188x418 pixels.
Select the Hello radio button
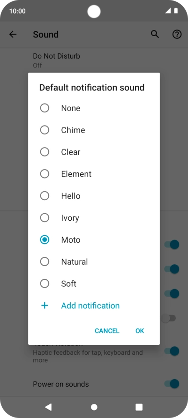click(45, 196)
